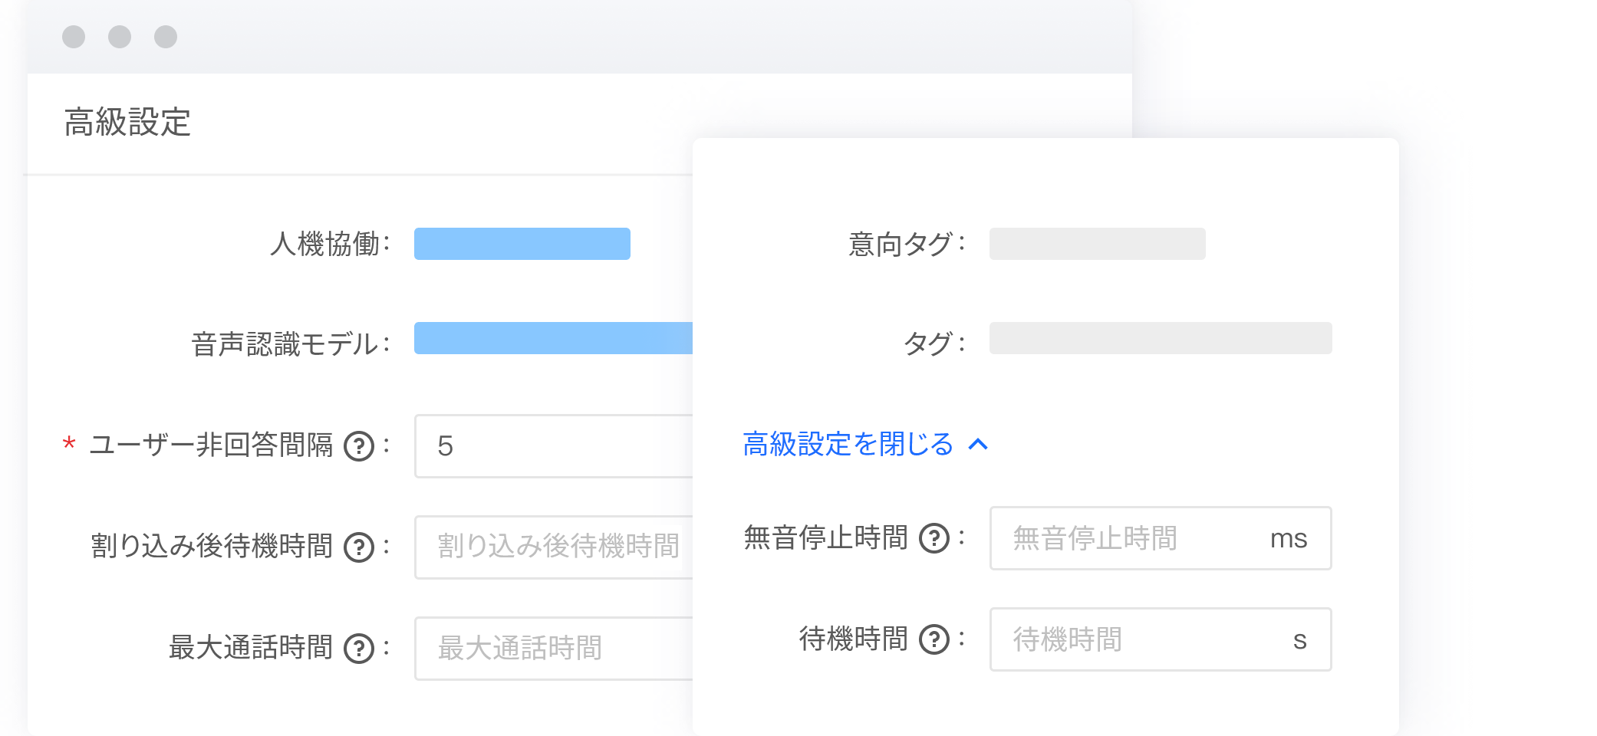The width and height of the screenshot is (1597, 736).
Task: Click into the 最大通話時間 input field
Action: (x=554, y=649)
